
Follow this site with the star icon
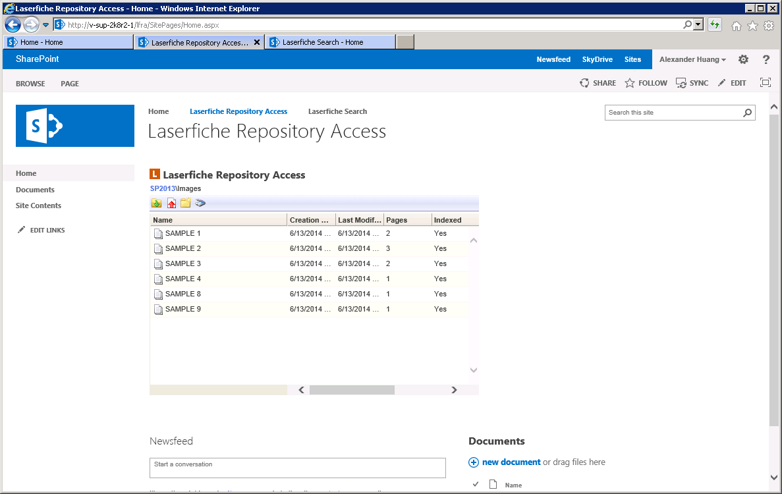click(630, 83)
